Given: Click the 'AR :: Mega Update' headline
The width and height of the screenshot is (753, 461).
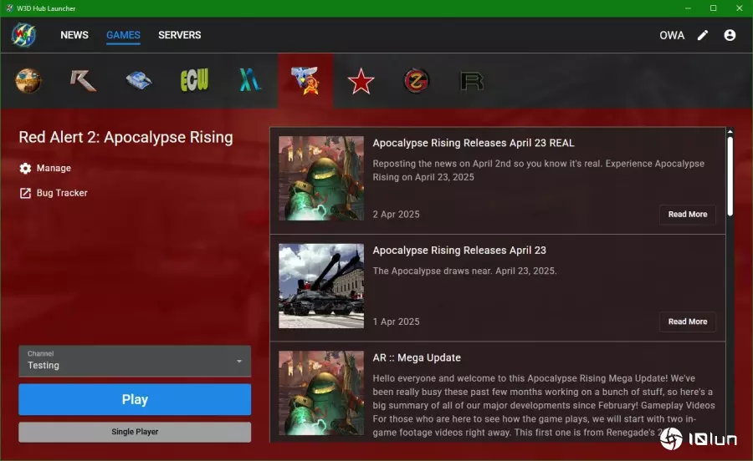Looking at the screenshot, I should [x=417, y=357].
